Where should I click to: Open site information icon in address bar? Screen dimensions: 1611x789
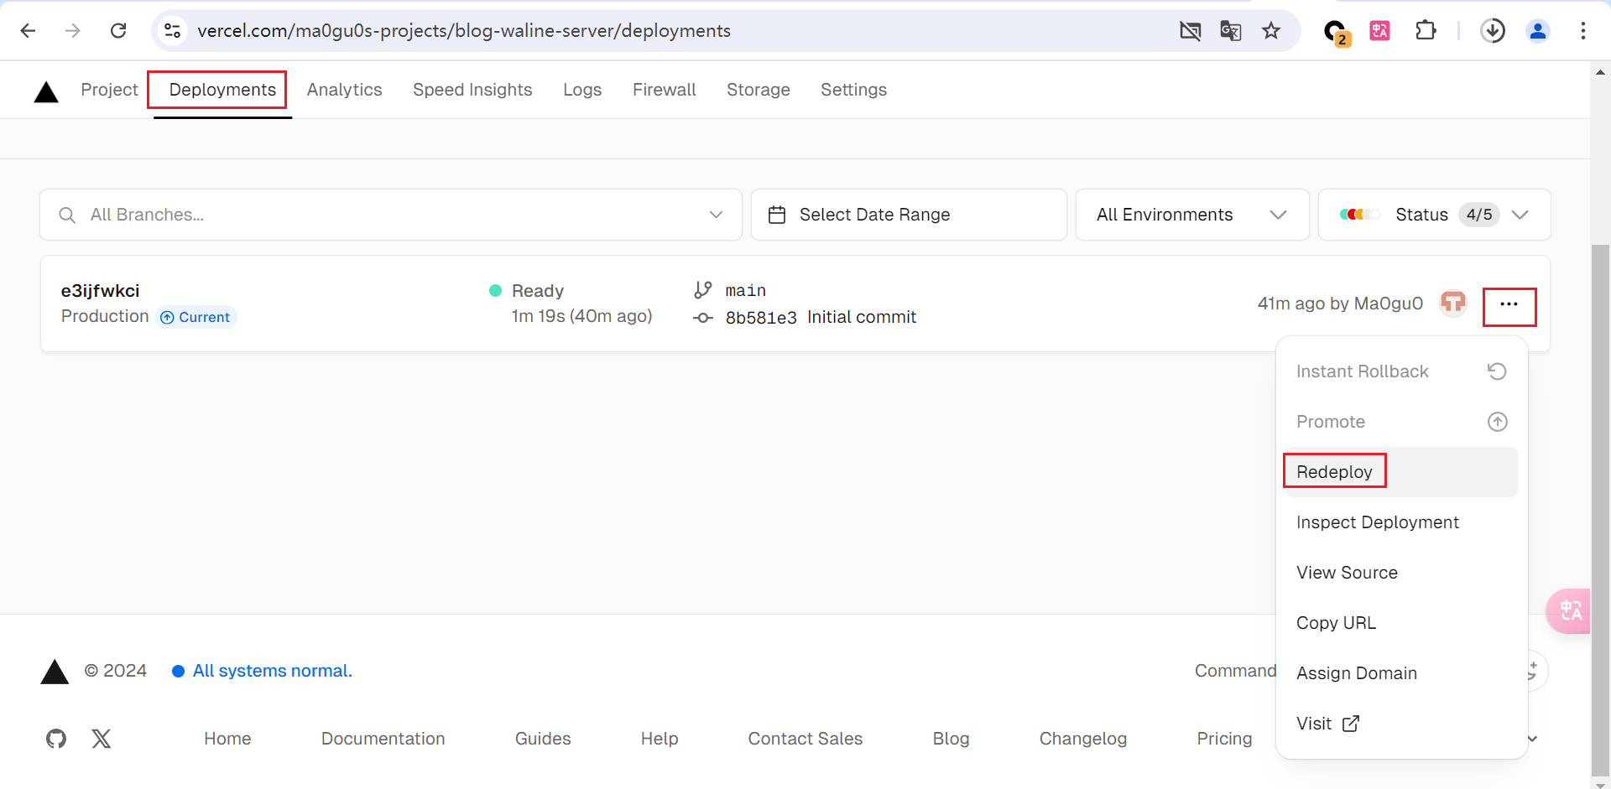coord(172,31)
